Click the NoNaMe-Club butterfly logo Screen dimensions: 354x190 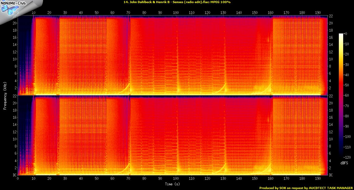[10, 10]
